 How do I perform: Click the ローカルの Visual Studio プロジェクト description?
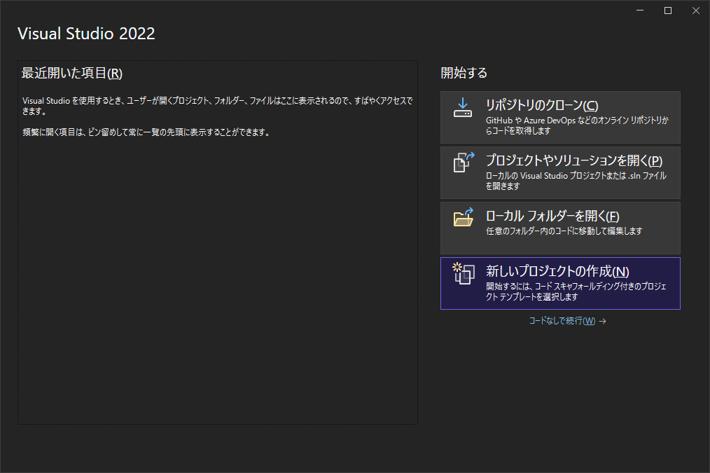(x=576, y=181)
